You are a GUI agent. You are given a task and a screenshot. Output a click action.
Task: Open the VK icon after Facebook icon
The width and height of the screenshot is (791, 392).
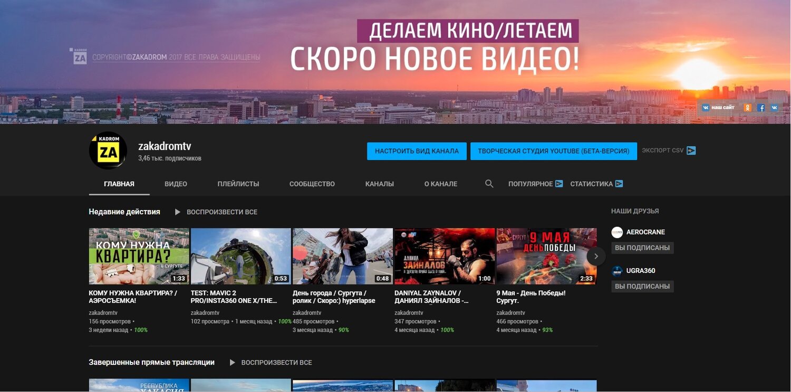click(774, 108)
